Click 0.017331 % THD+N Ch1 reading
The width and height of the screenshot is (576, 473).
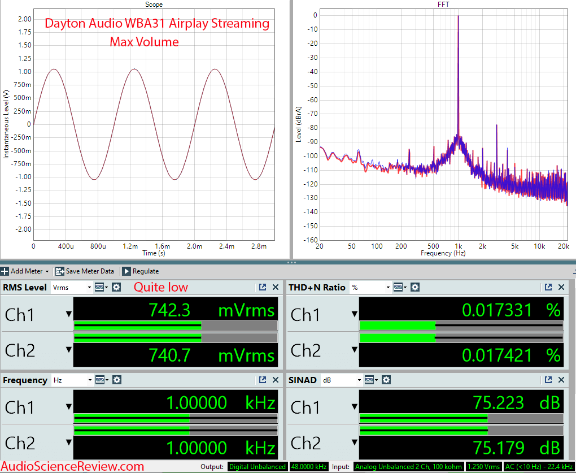coord(511,311)
